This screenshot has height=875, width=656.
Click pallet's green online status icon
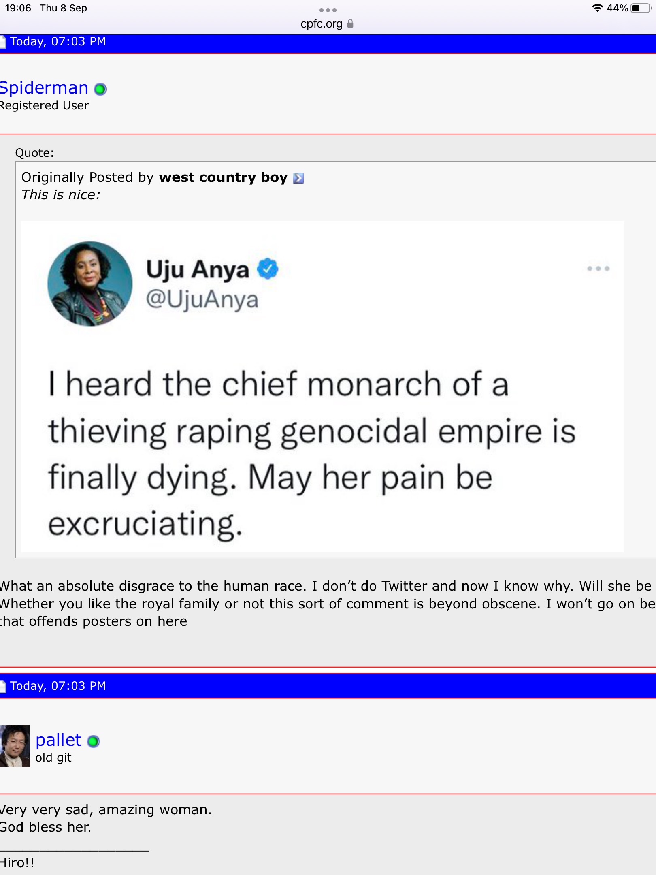(x=94, y=741)
